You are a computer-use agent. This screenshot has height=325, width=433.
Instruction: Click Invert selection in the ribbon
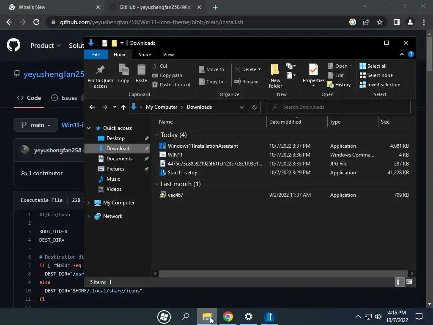click(x=380, y=85)
